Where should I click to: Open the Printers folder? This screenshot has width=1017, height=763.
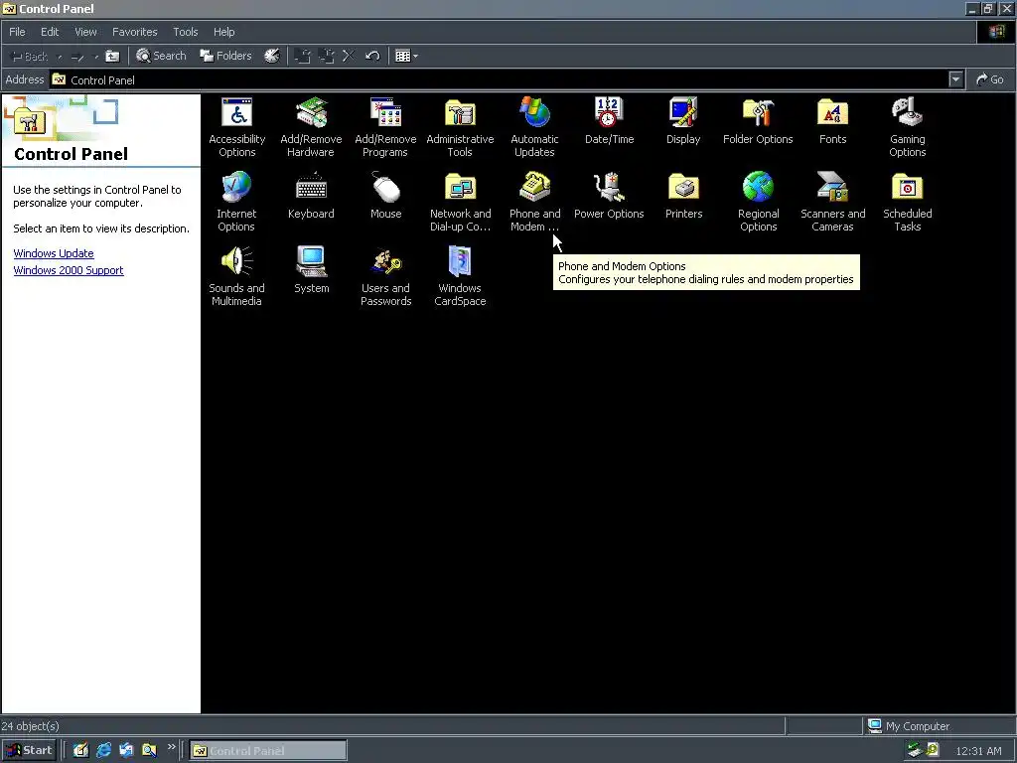click(x=683, y=196)
